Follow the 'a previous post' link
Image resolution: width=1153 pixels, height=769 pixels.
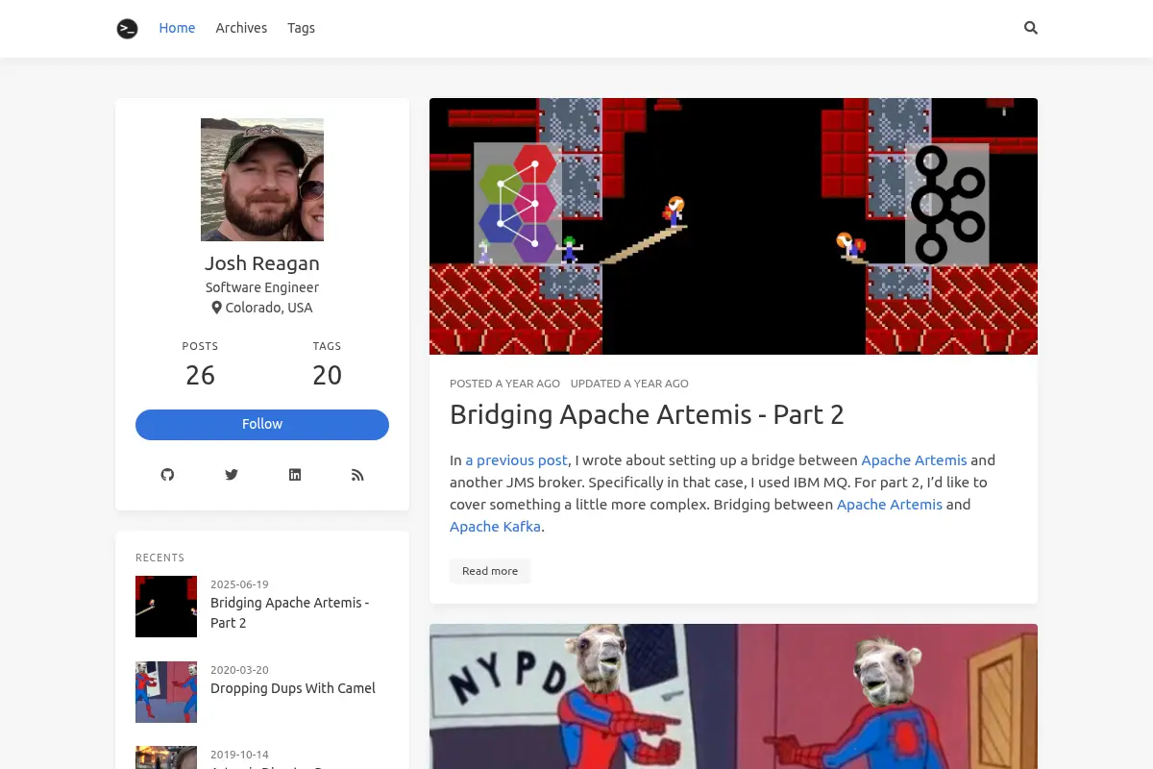[517, 460]
